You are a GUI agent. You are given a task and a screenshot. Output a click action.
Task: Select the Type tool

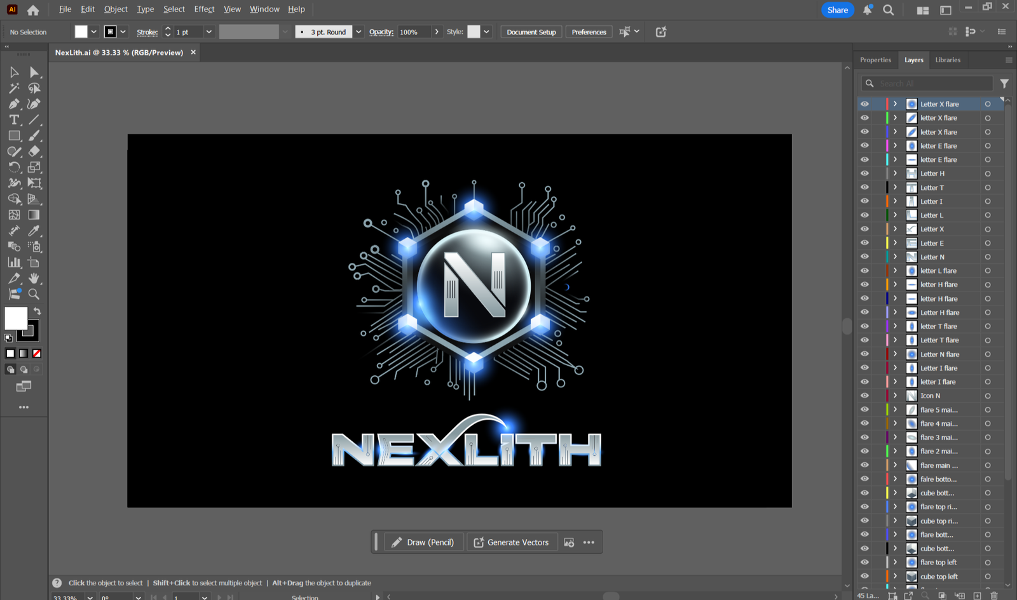[x=14, y=120]
